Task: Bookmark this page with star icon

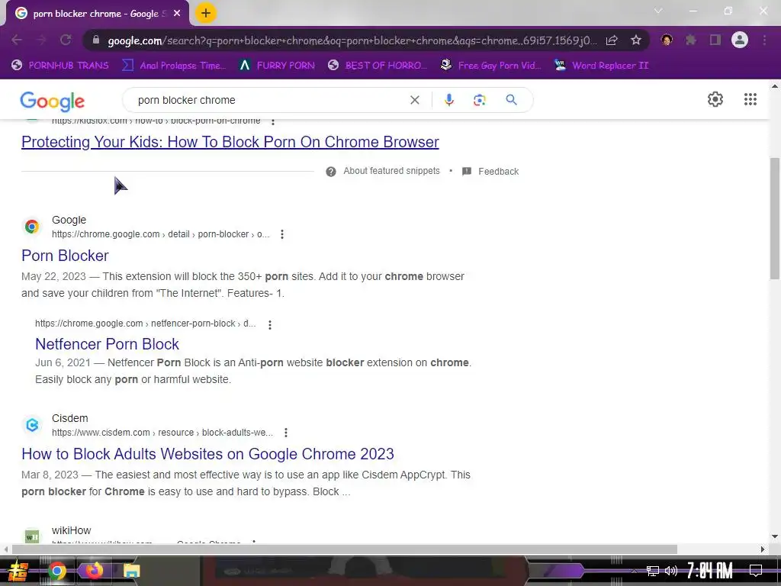Action: tap(635, 40)
